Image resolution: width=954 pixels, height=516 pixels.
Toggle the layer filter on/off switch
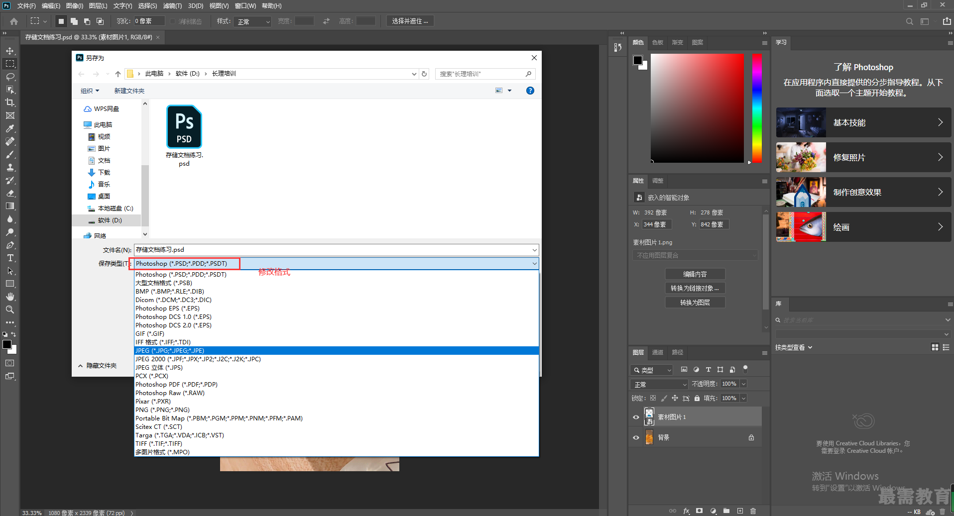745,369
